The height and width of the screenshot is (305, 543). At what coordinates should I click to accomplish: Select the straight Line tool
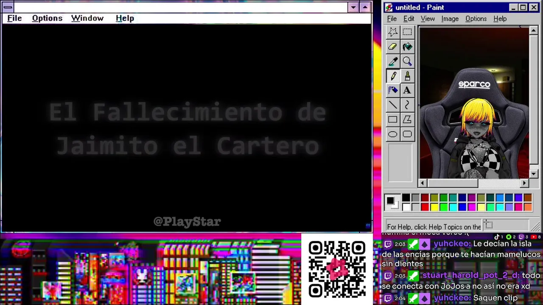393,105
